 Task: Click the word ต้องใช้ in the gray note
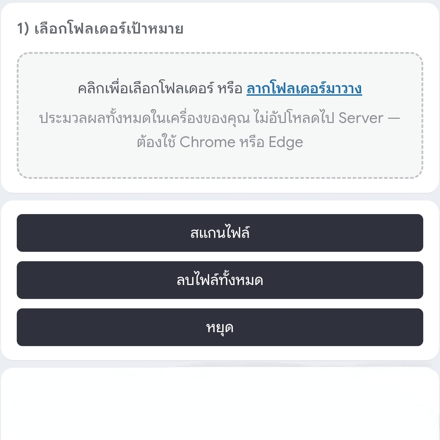click(x=156, y=142)
